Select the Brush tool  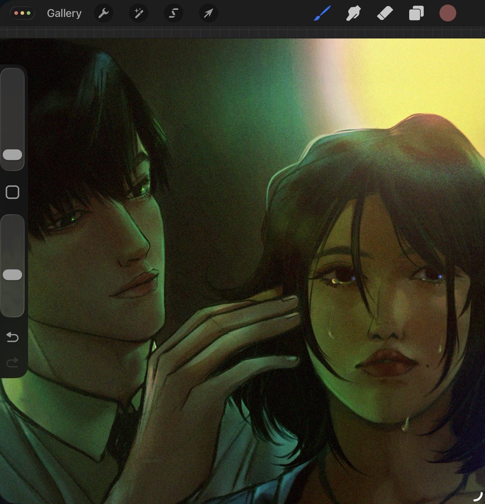(322, 13)
